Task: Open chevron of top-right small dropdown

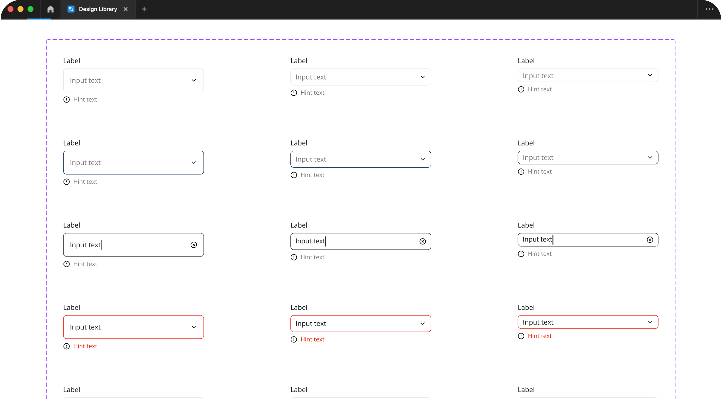Action: tap(650, 75)
